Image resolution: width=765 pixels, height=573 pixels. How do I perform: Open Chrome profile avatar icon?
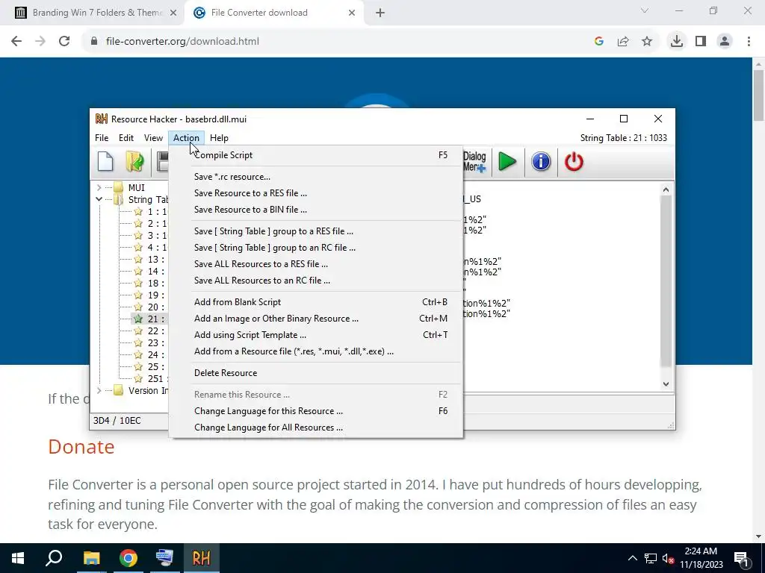click(x=725, y=42)
